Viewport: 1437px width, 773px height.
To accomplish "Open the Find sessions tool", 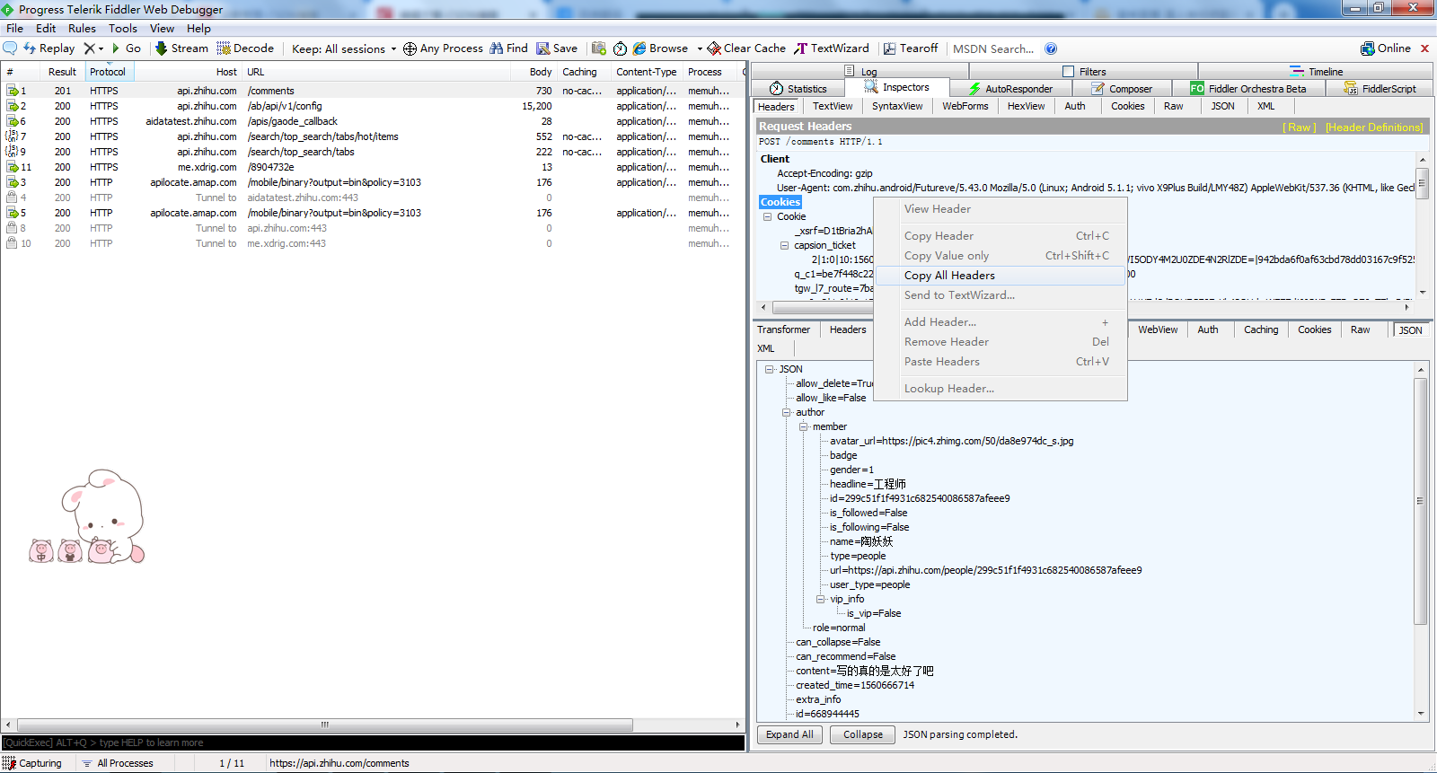I will click(508, 48).
